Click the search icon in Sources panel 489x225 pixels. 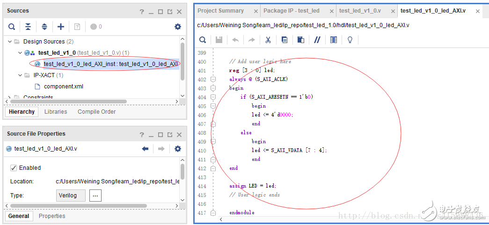coord(12,27)
